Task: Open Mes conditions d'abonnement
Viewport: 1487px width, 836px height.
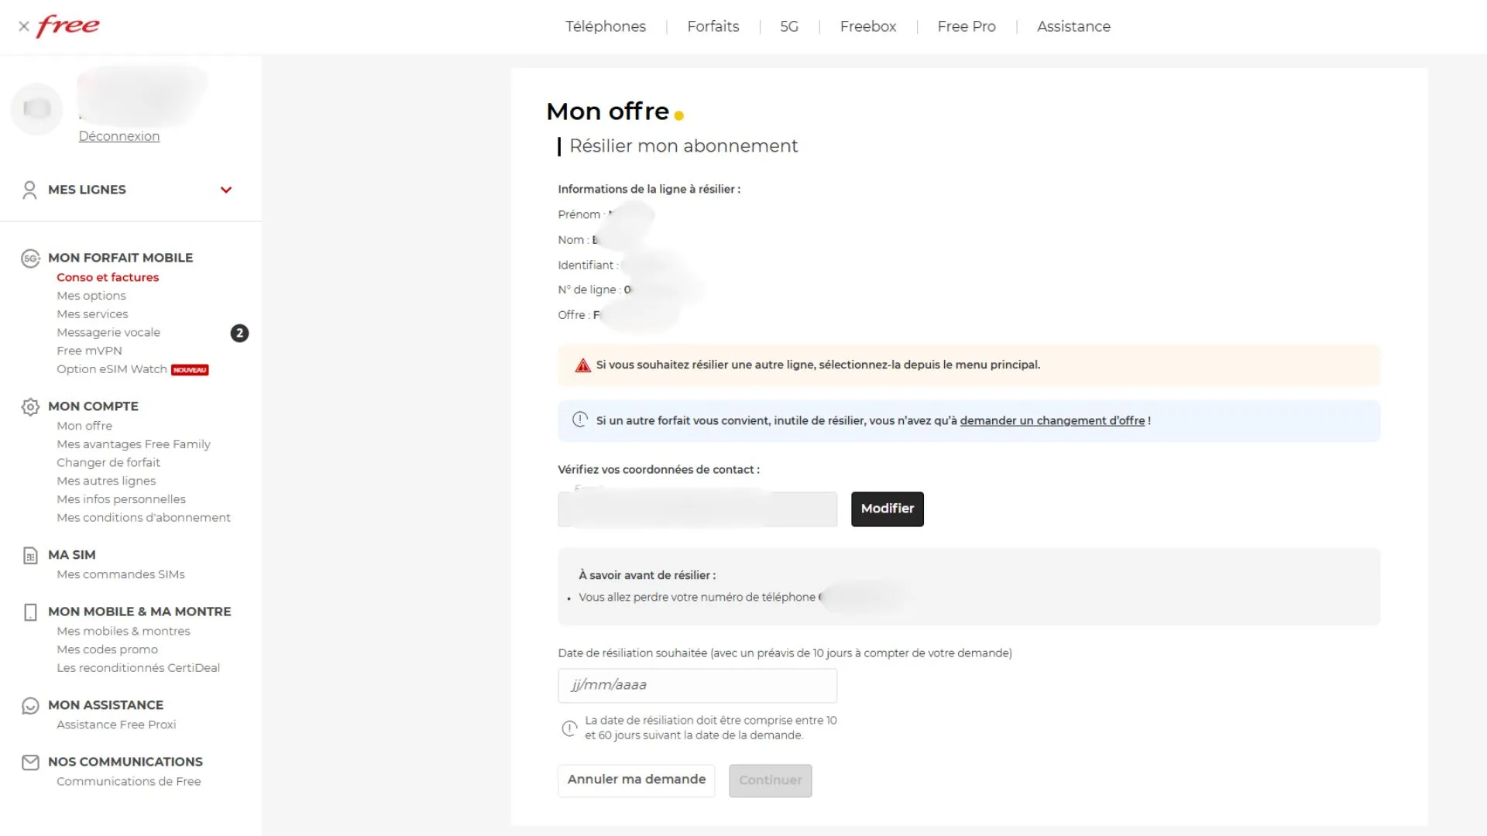Action: [x=143, y=518]
